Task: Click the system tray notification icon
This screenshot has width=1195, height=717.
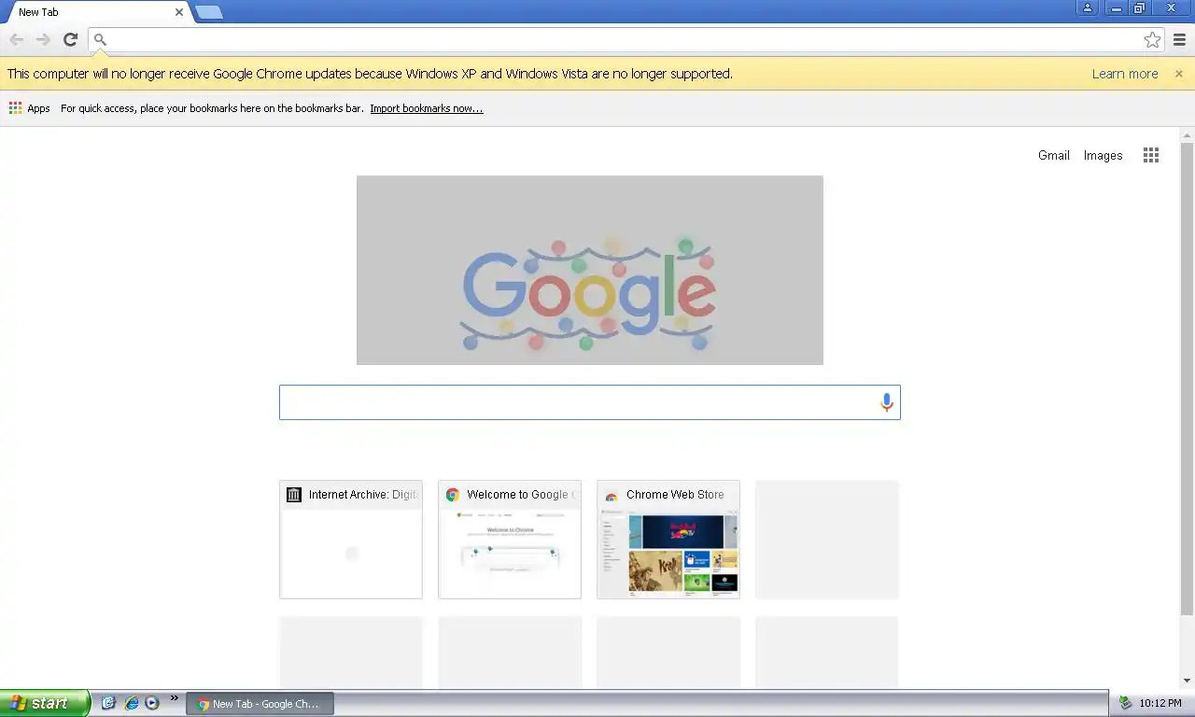Action: 1125,703
